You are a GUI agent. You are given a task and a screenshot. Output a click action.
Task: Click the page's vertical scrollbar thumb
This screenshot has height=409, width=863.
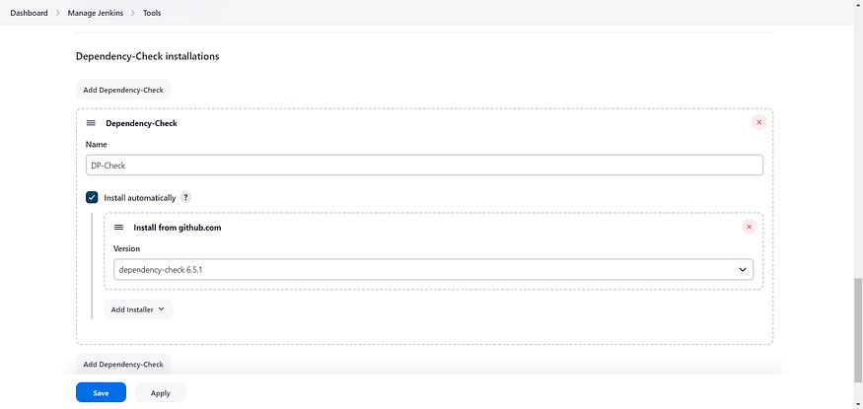(x=858, y=330)
